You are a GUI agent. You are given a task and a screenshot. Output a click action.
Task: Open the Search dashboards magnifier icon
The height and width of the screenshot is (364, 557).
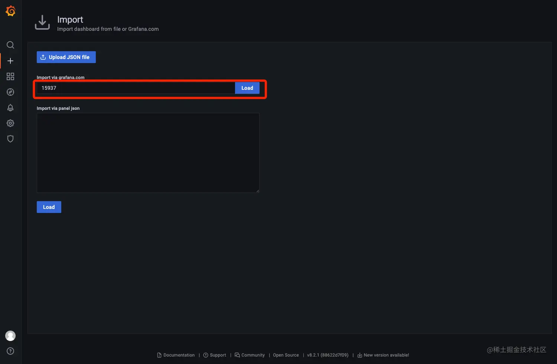tap(10, 45)
